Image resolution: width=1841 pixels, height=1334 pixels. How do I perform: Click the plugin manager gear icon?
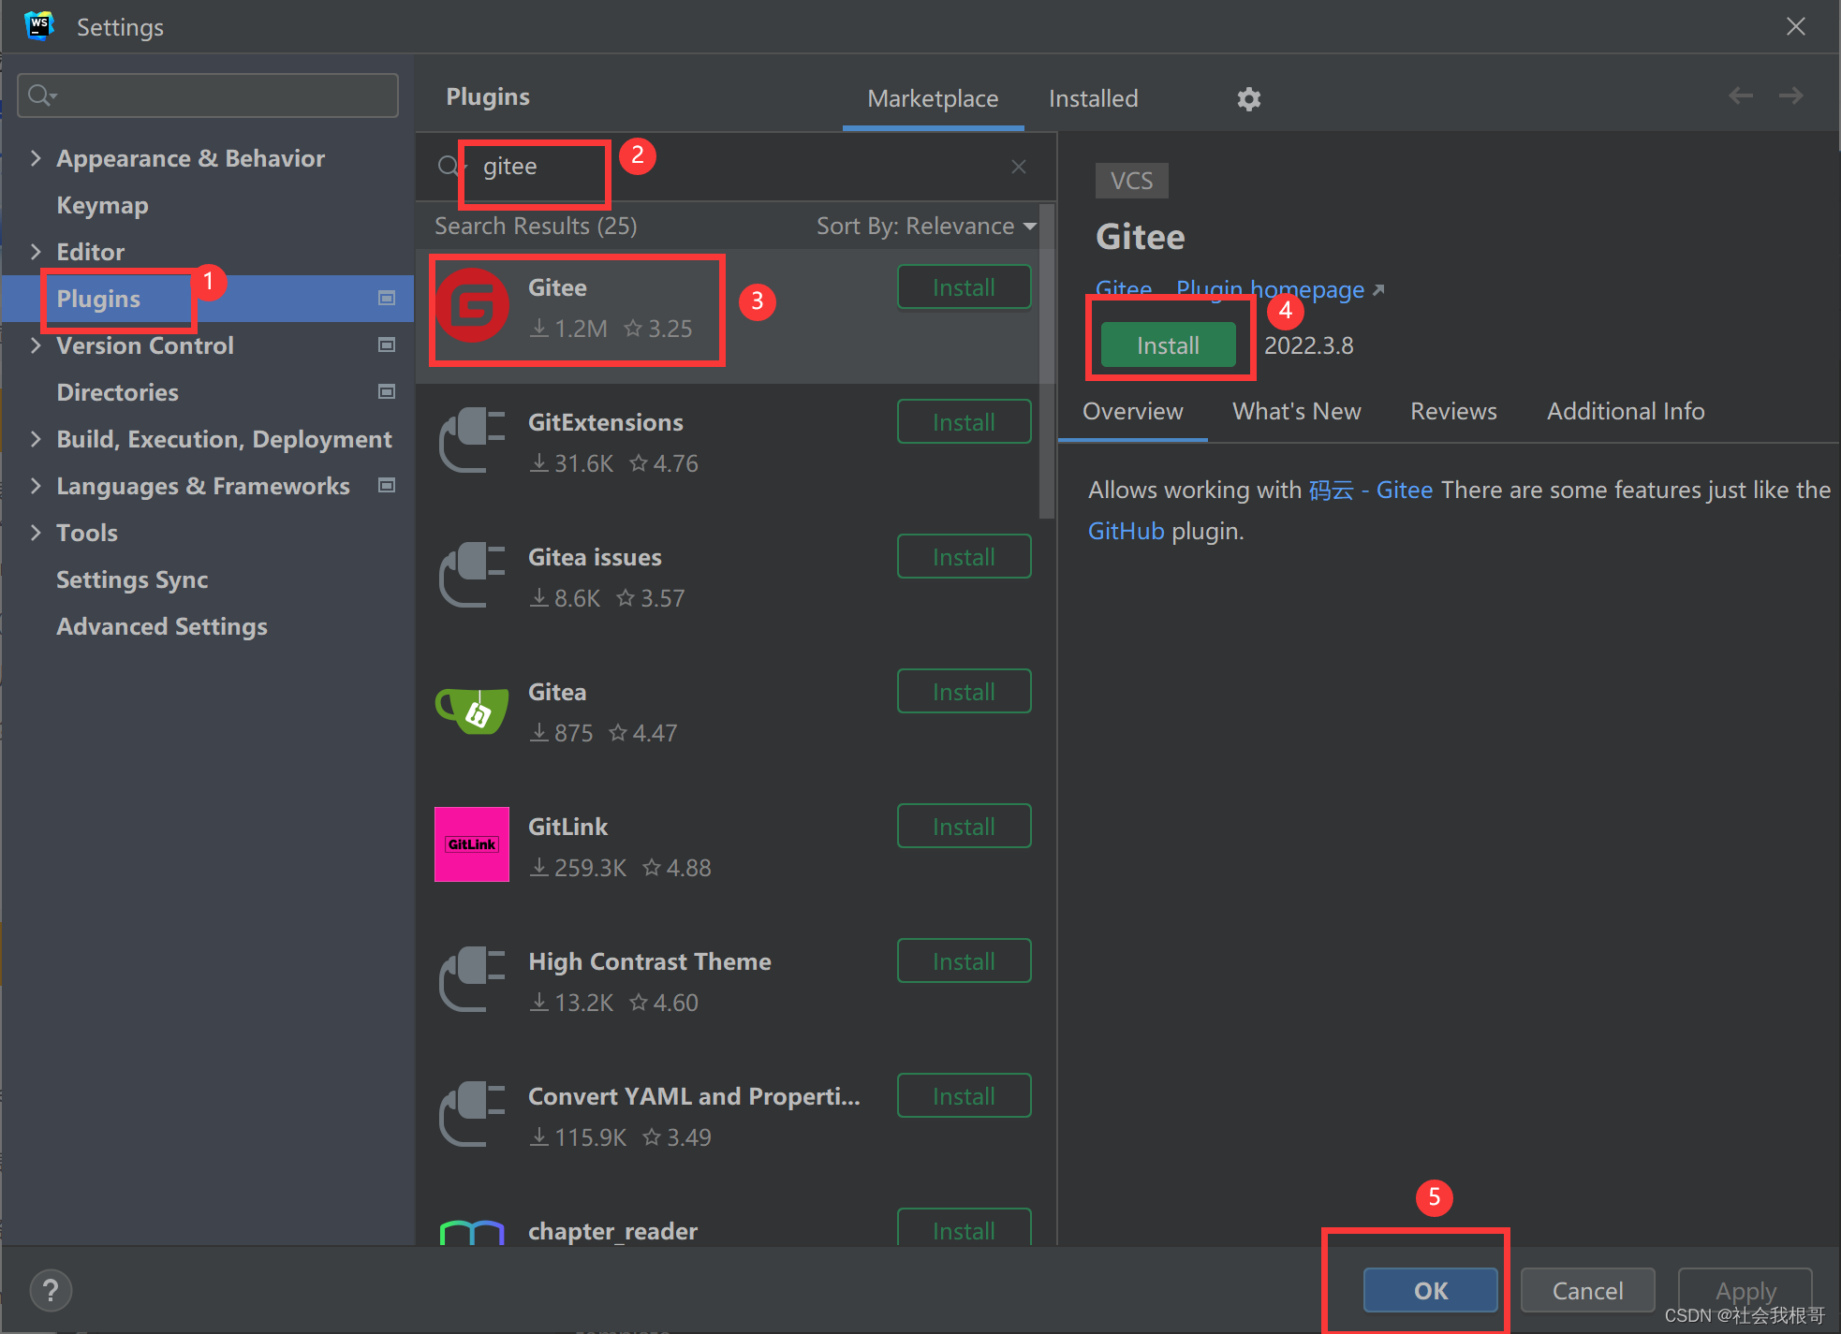tap(1248, 98)
